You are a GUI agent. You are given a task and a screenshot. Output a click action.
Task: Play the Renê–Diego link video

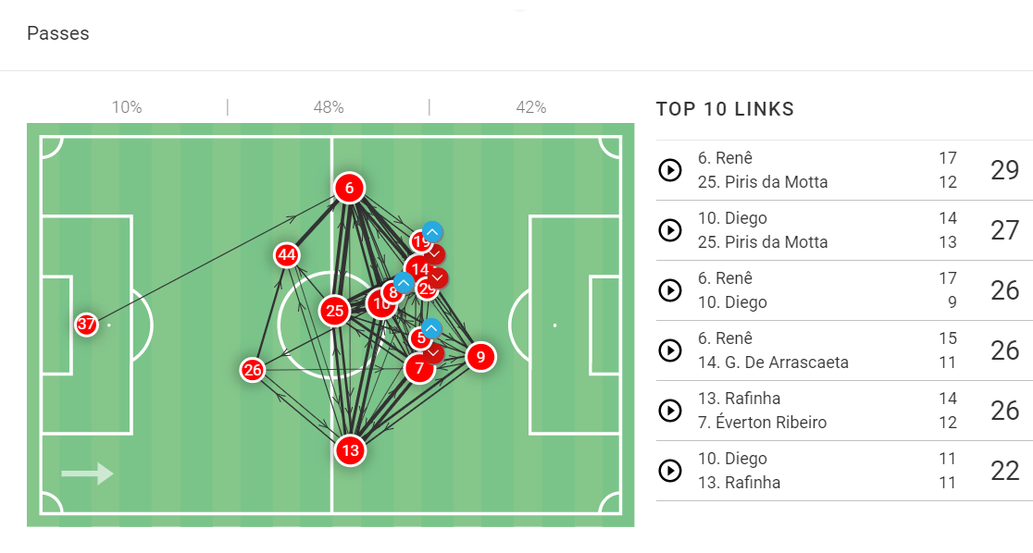669,290
